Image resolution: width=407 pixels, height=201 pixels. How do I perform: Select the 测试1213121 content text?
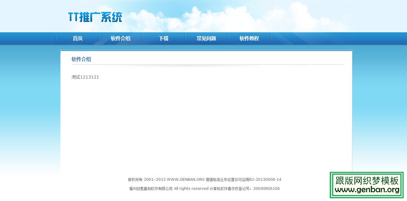[85, 77]
